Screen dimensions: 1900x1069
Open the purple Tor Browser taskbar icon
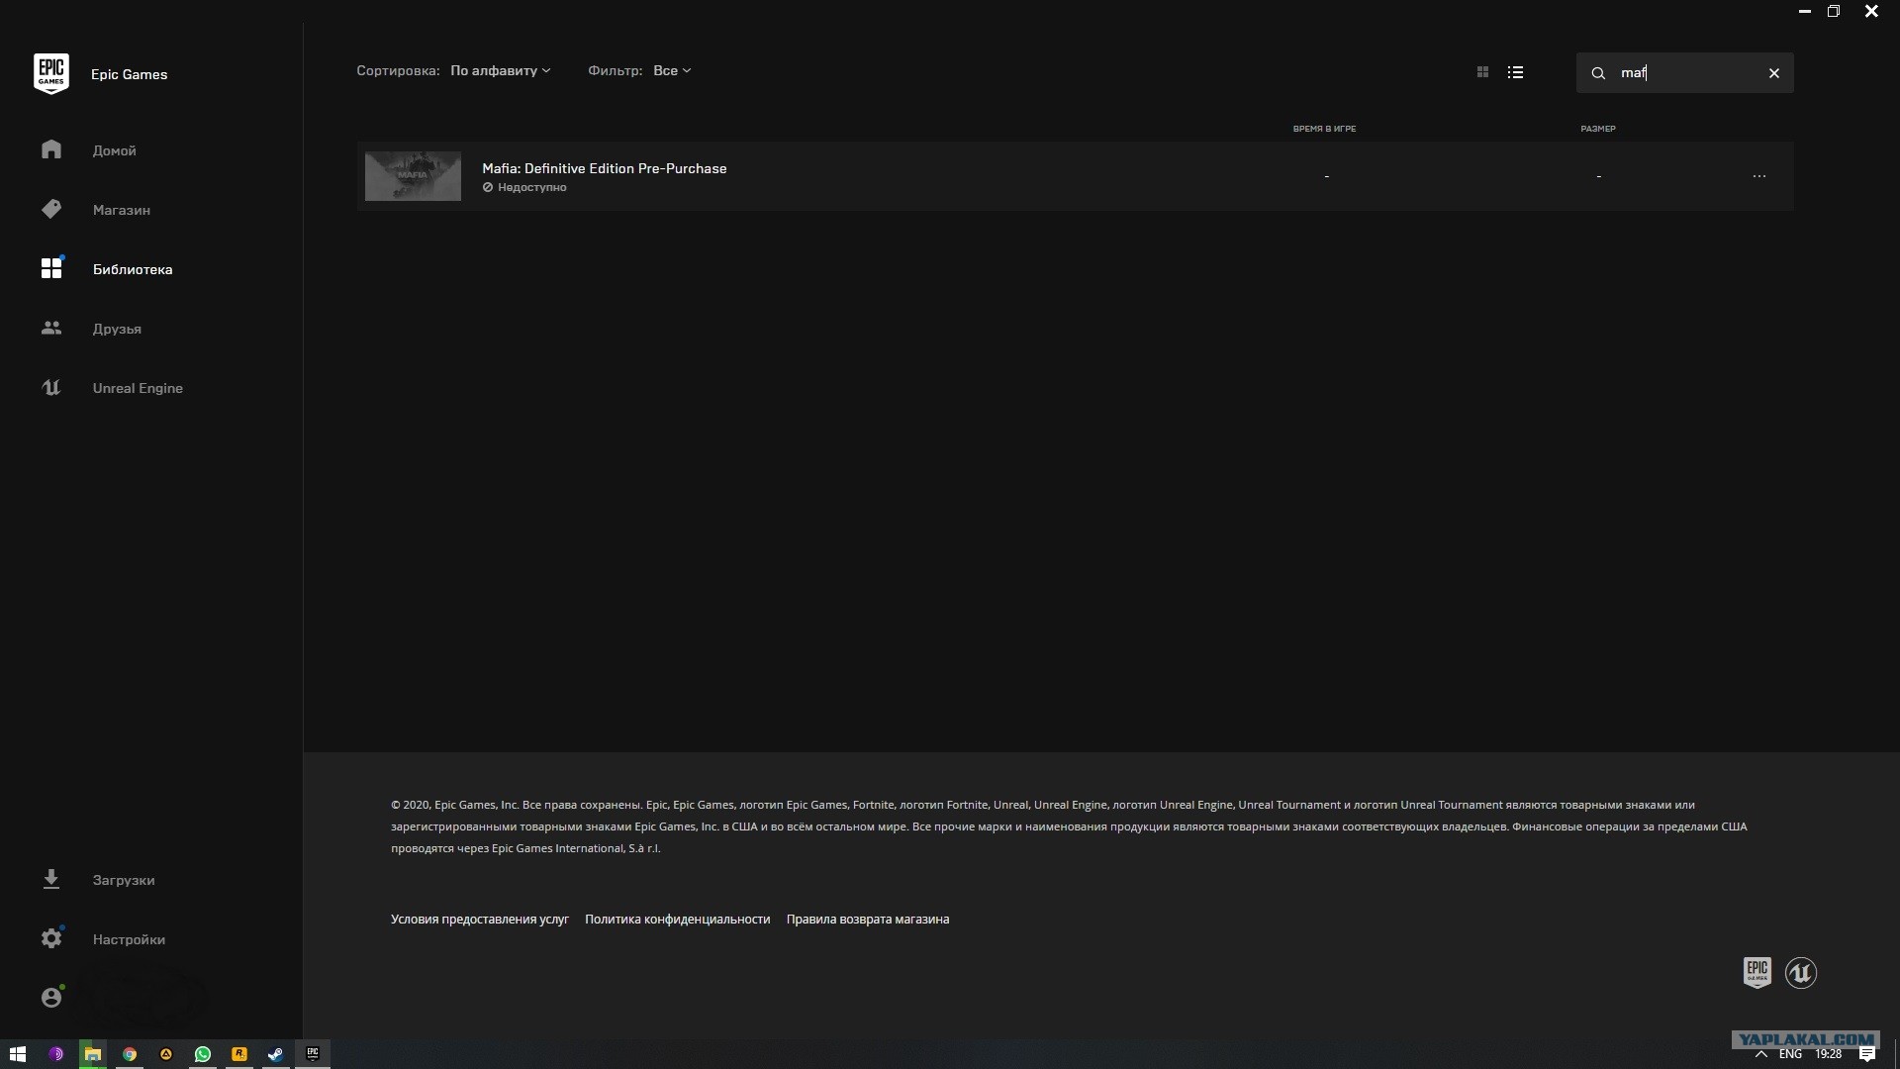click(x=55, y=1054)
